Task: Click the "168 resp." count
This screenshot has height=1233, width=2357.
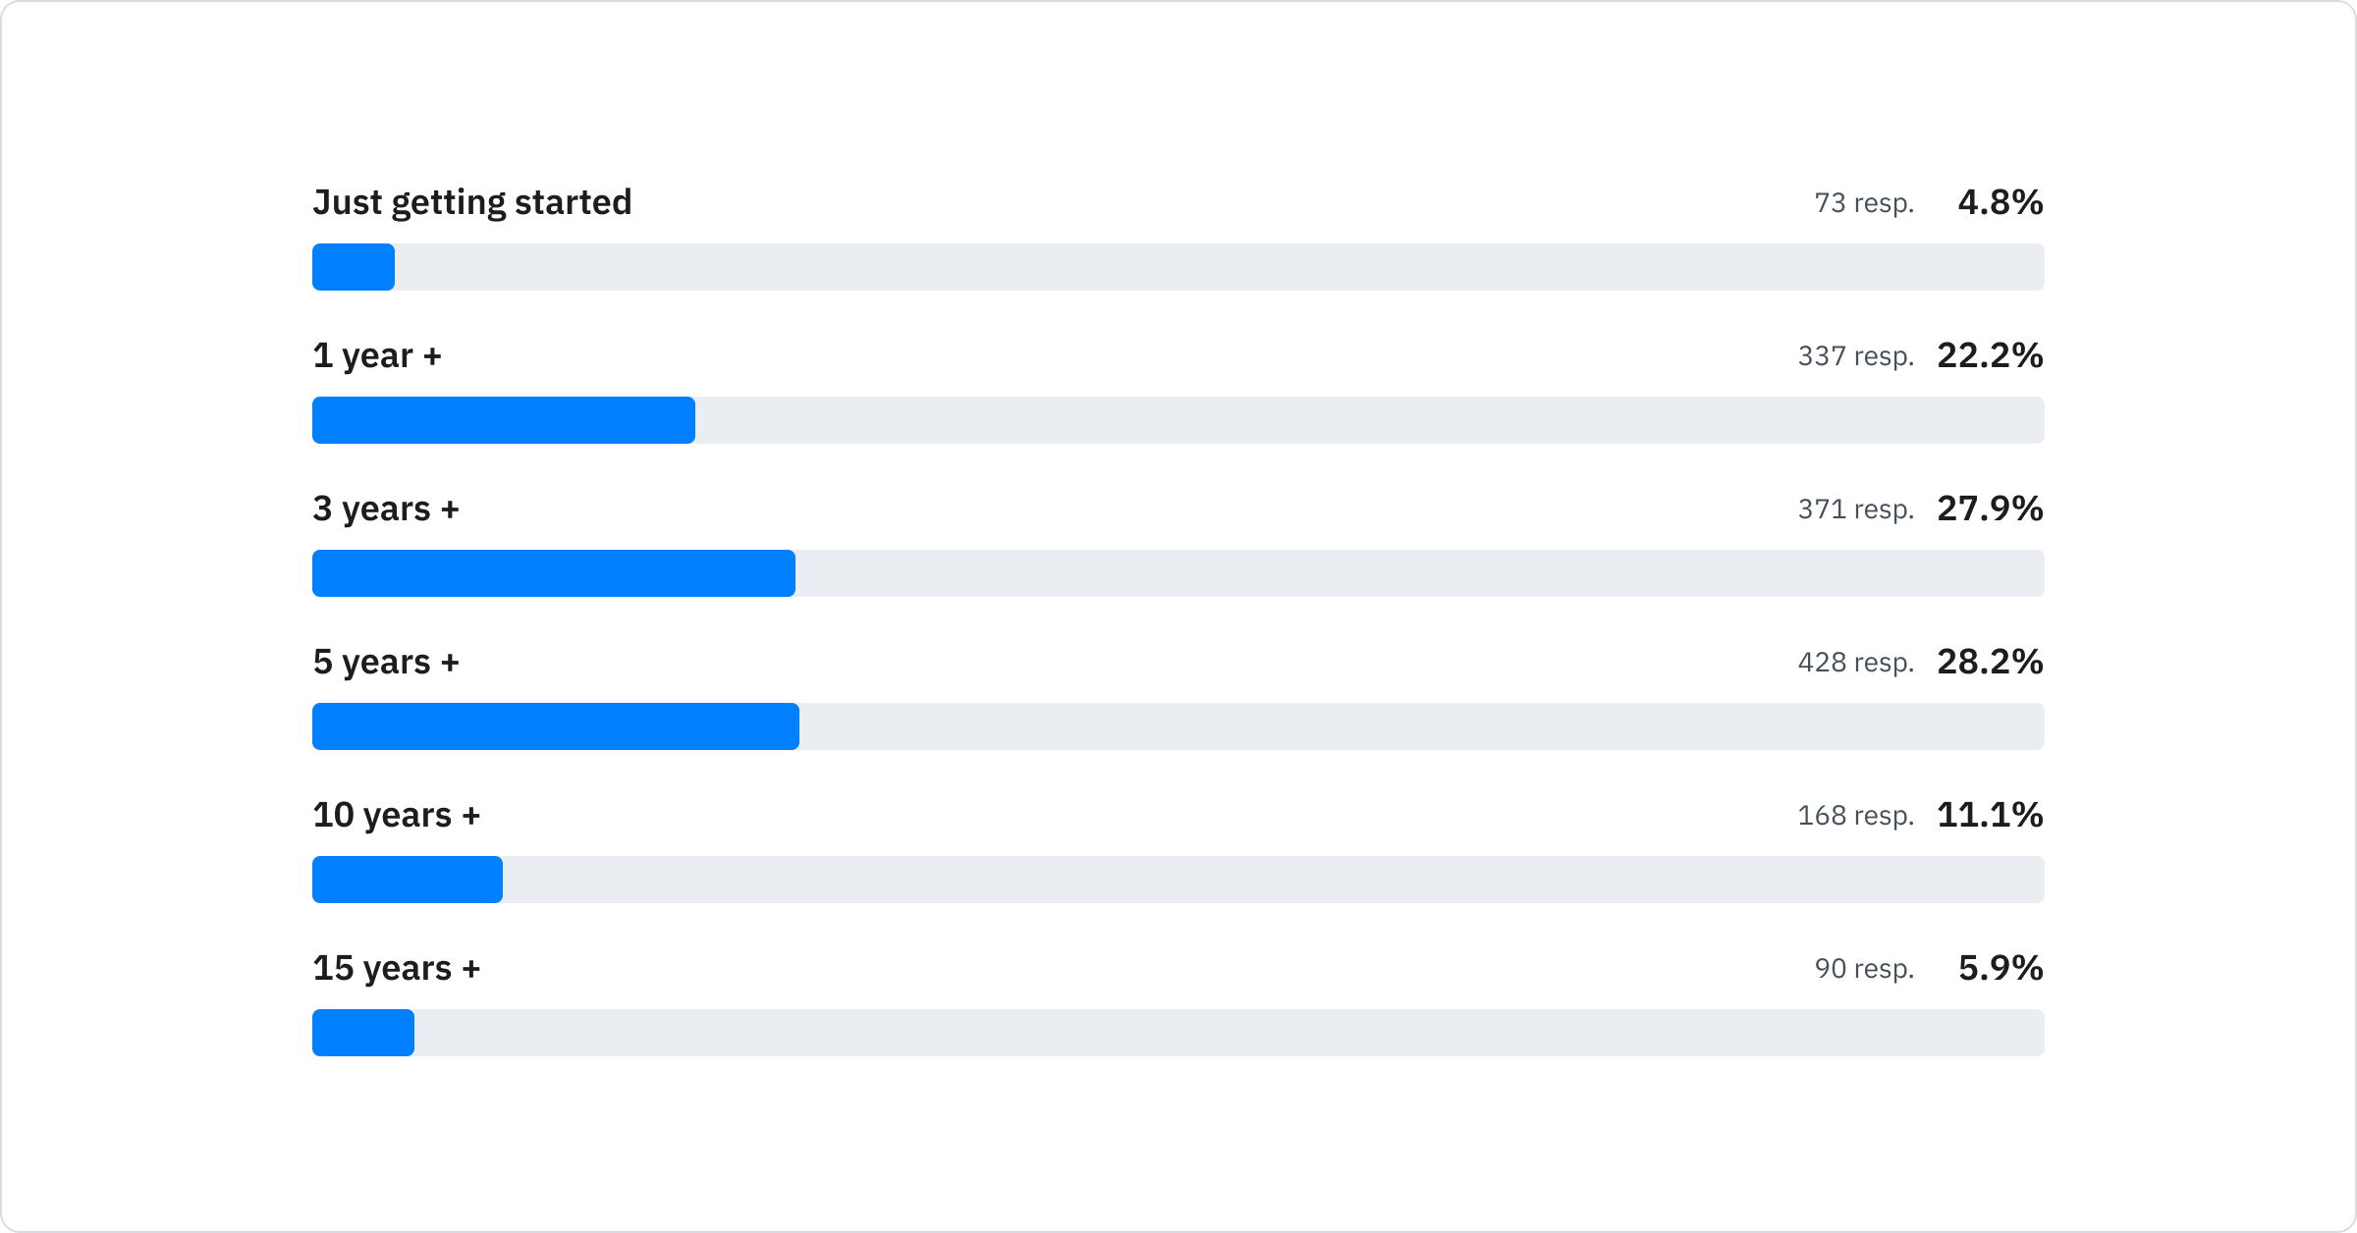Action: click(1855, 816)
